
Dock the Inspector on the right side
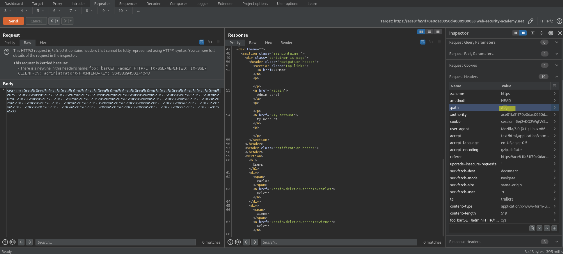(x=523, y=33)
